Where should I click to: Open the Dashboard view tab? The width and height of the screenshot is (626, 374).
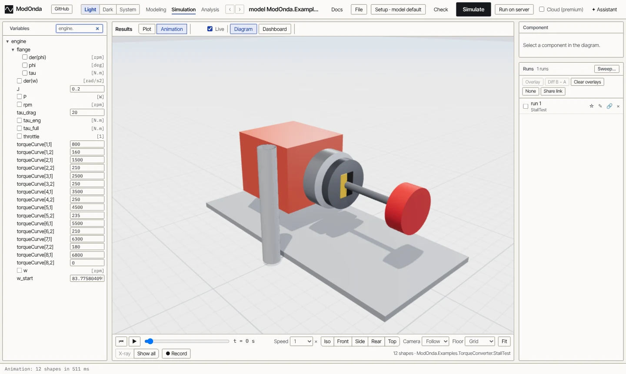tap(275, 29)
